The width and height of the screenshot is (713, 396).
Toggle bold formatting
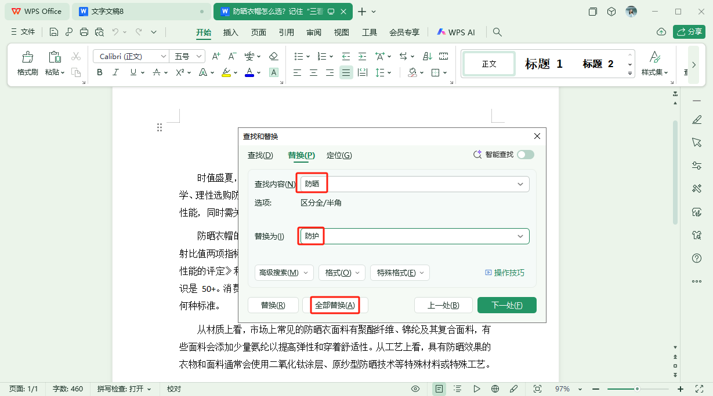pos(99,72)
